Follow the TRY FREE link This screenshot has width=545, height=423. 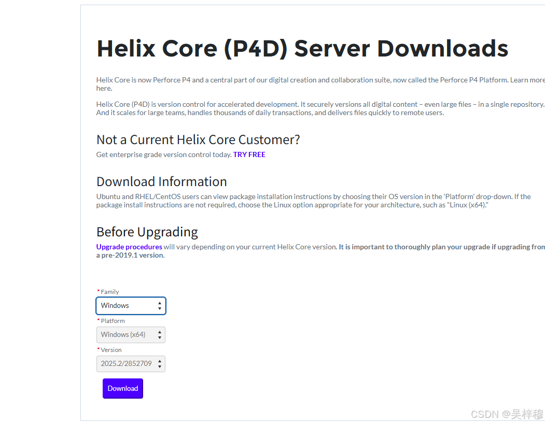[x=249, y=154]
